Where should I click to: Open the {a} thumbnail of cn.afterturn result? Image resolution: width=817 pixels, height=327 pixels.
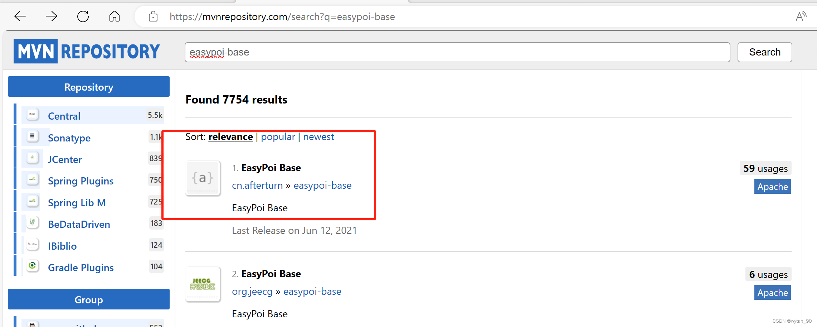203,178
